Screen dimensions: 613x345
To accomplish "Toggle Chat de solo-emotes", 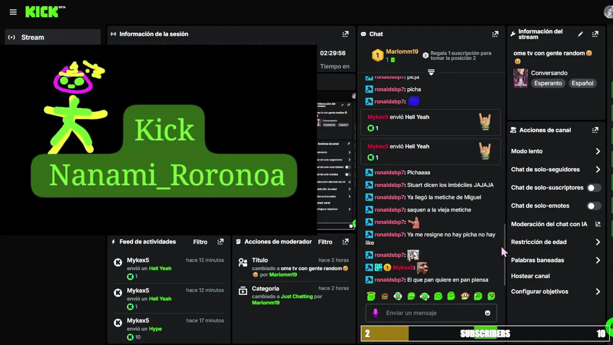I will pos(594,206).
